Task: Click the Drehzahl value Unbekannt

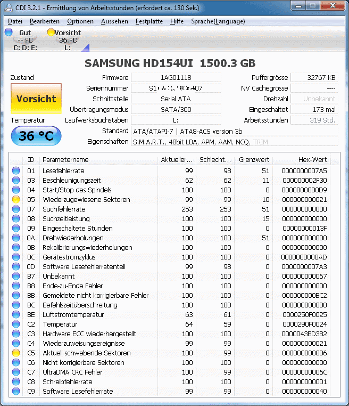Action: point(314,99)
